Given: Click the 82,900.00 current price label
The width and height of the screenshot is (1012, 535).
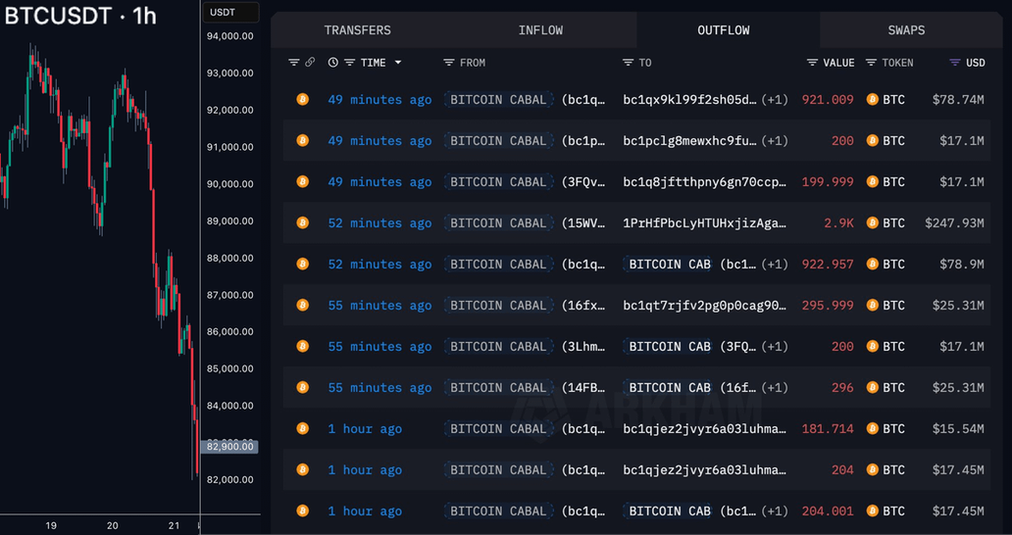Looking at the screenshot, I should coord(230,447).
